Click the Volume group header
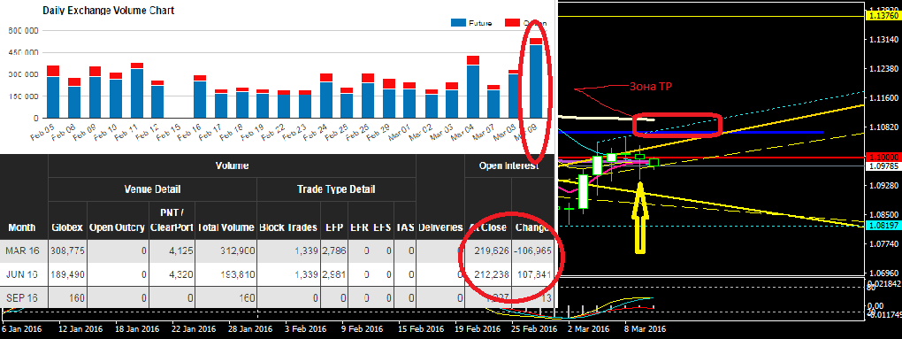902x339 pixels. click(x=232, y=166)
